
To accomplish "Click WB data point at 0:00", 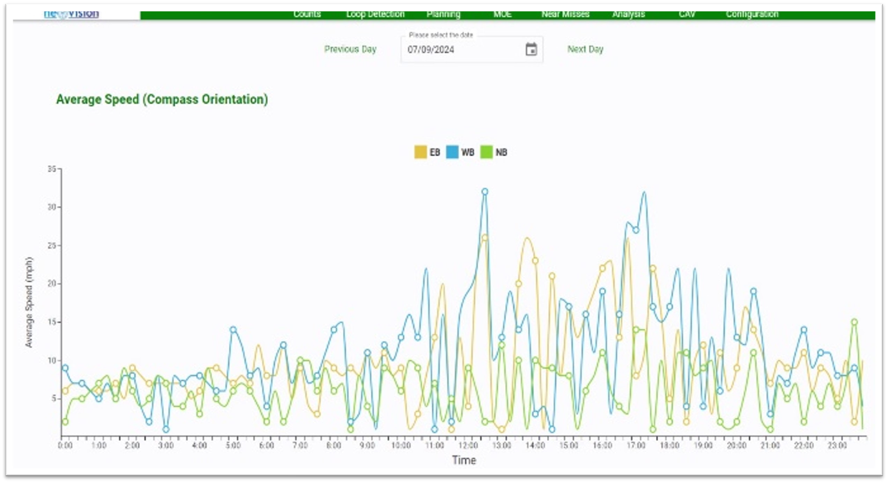I will [x=65, y=368].
